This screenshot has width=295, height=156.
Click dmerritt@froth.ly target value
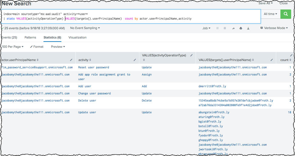coord(212,86)
